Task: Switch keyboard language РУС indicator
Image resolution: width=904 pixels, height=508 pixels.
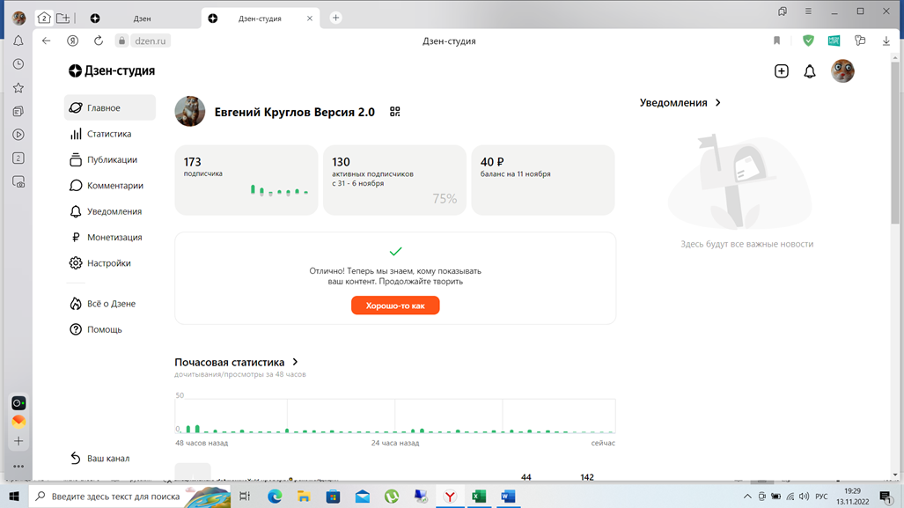Action: click(x=821, y=497)
